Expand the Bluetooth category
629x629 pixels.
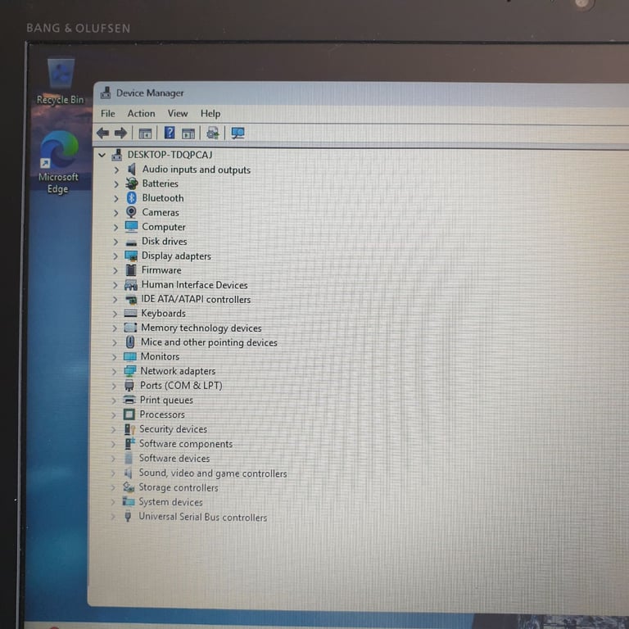pos(116,198)
